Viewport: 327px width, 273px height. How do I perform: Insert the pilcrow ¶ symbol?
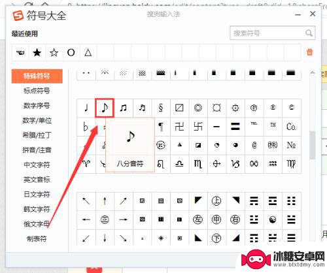pyautogui.click(x=161, y=127)
